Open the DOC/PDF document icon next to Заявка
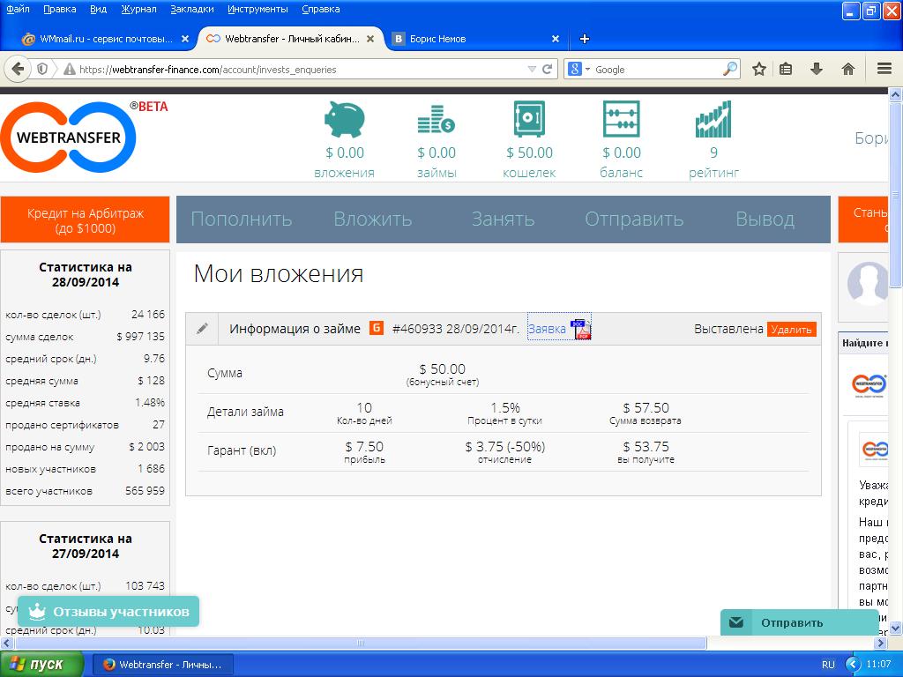The image size is (903, 677). (x=580, y=330)
